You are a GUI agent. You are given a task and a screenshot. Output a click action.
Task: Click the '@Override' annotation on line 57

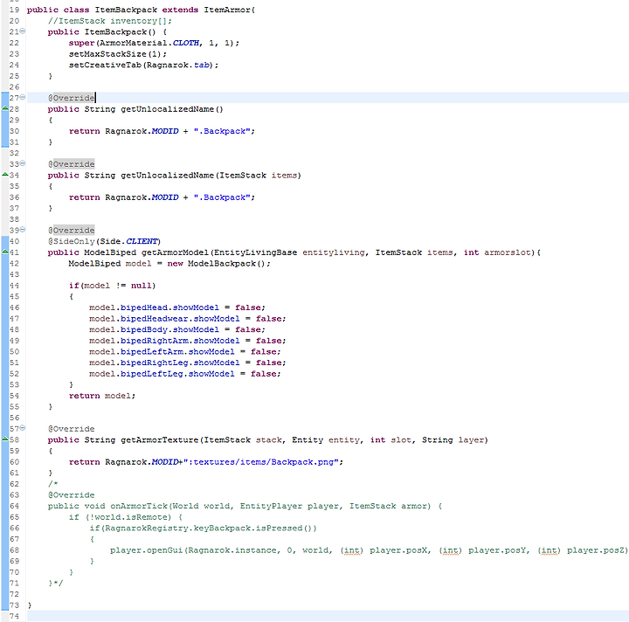(x=72, y=429)
